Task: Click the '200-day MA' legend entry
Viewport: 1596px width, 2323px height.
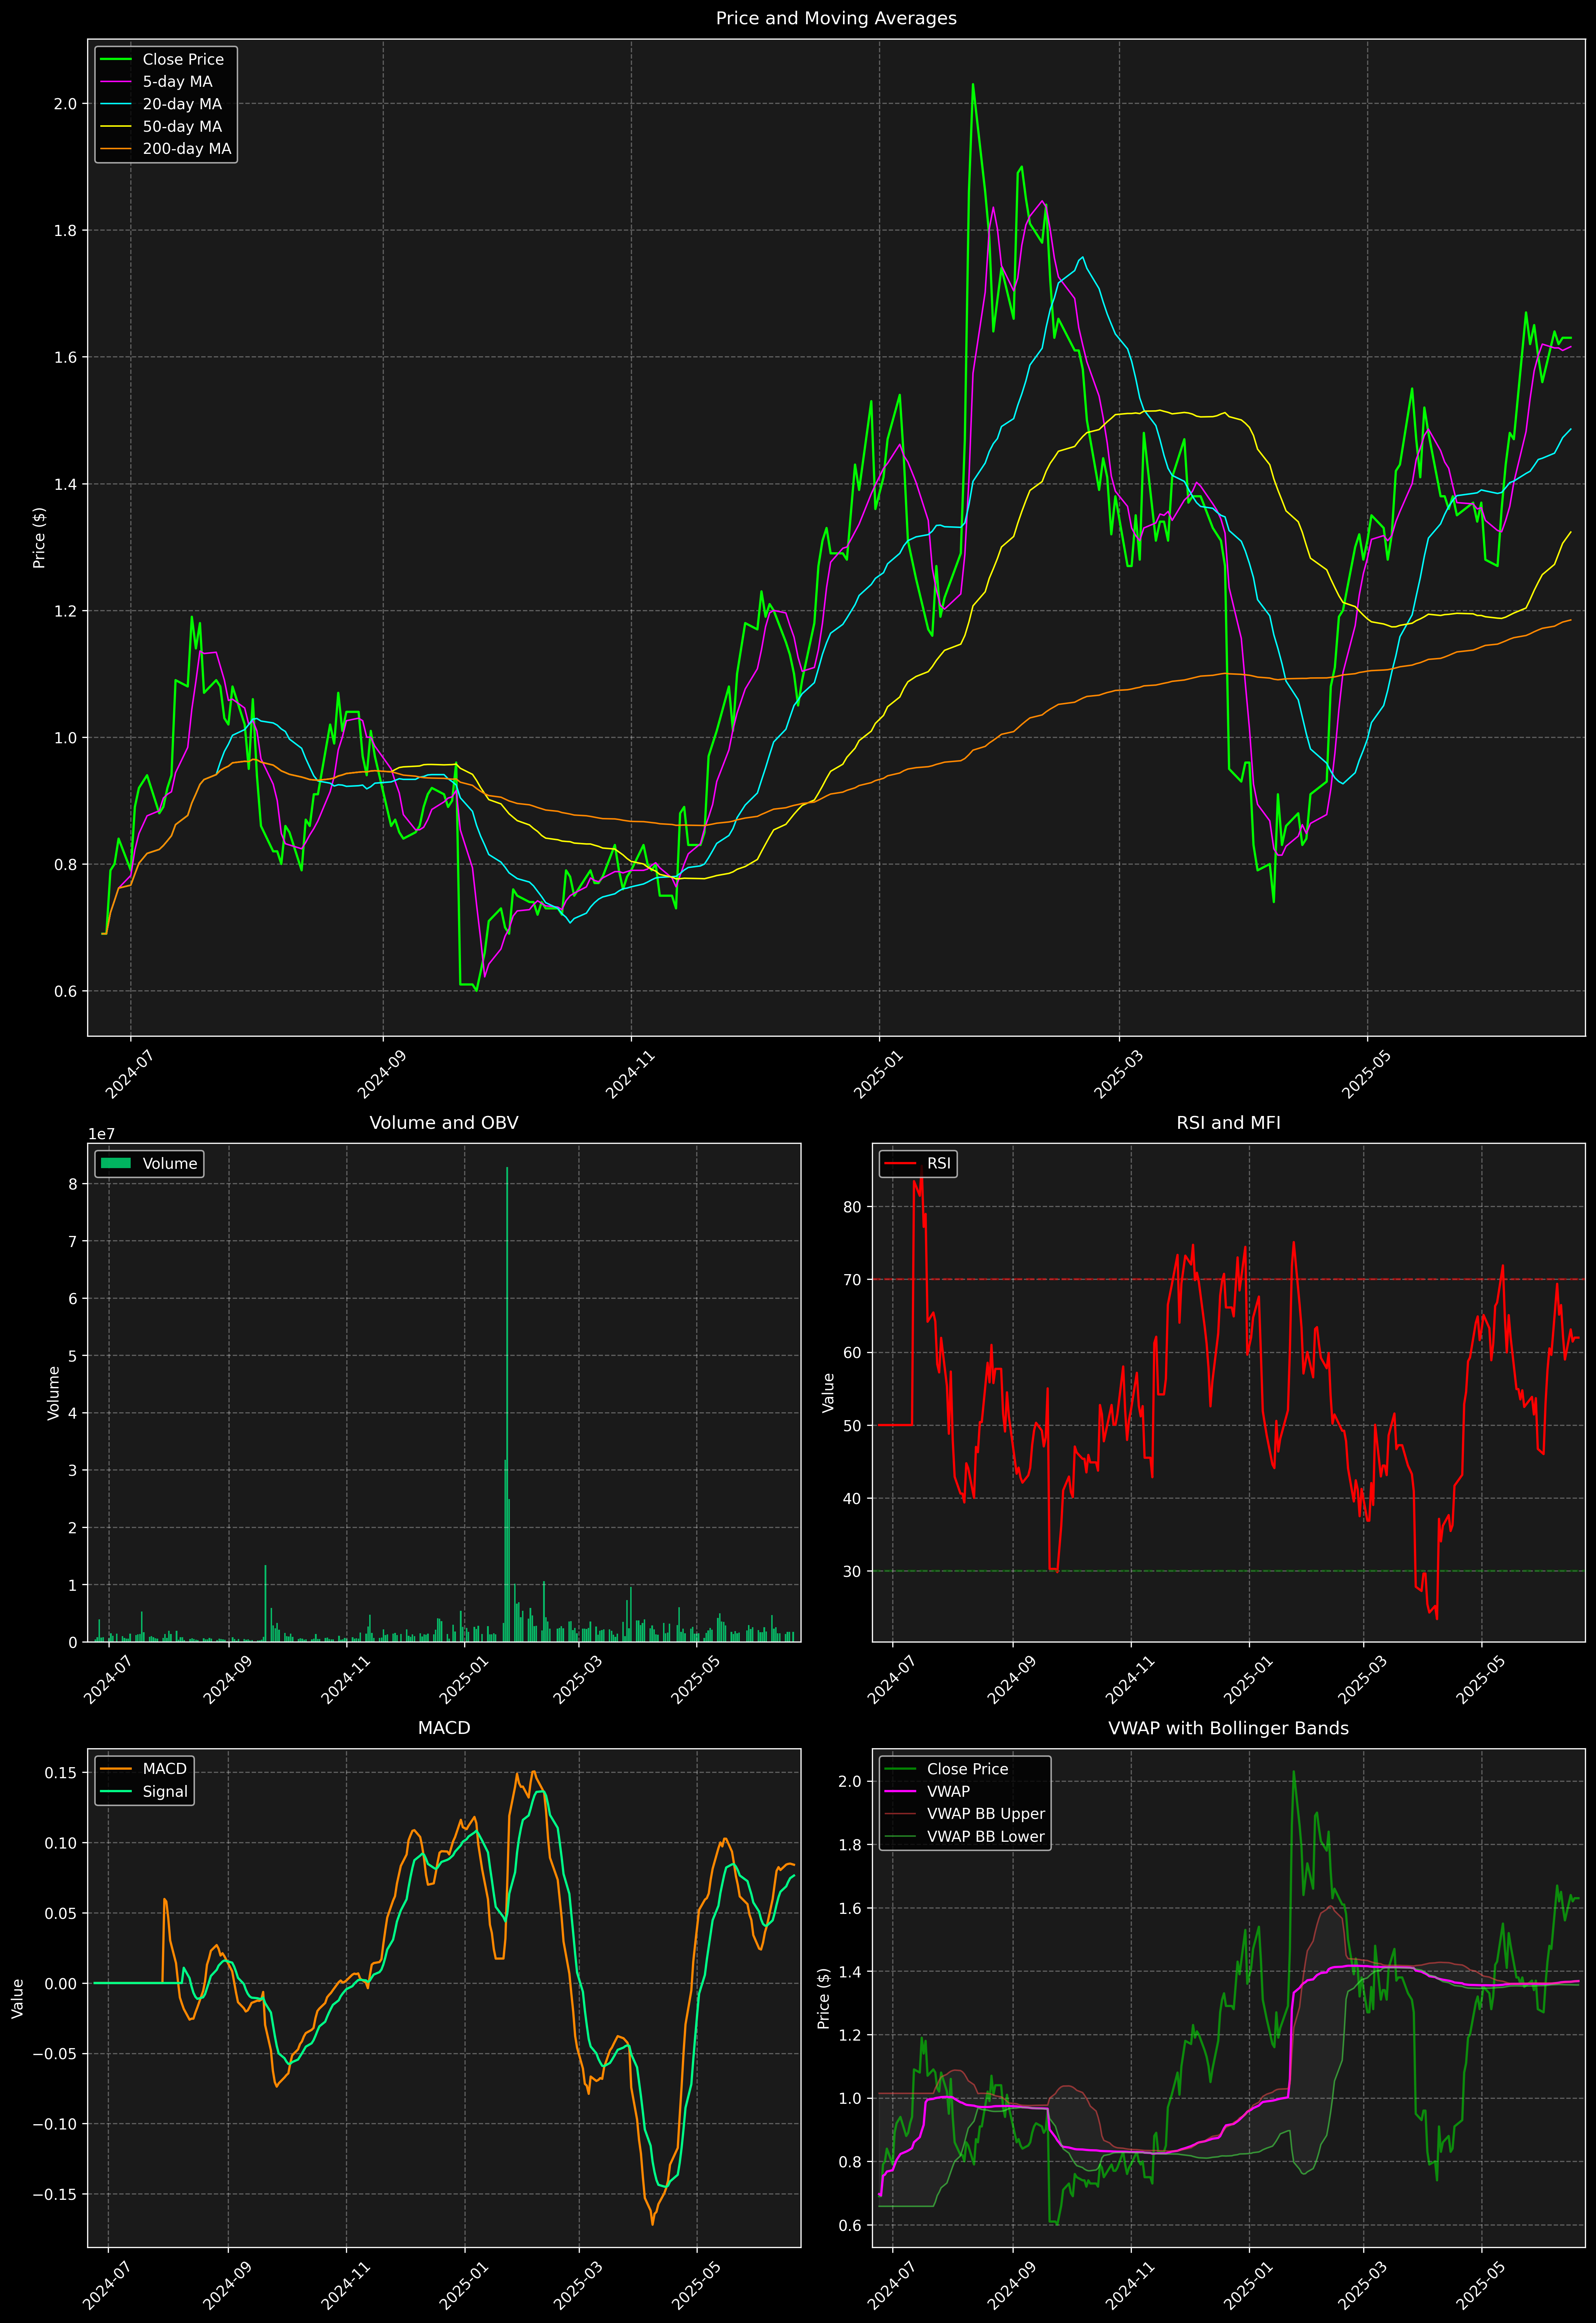Action: (x=187, y=149)
